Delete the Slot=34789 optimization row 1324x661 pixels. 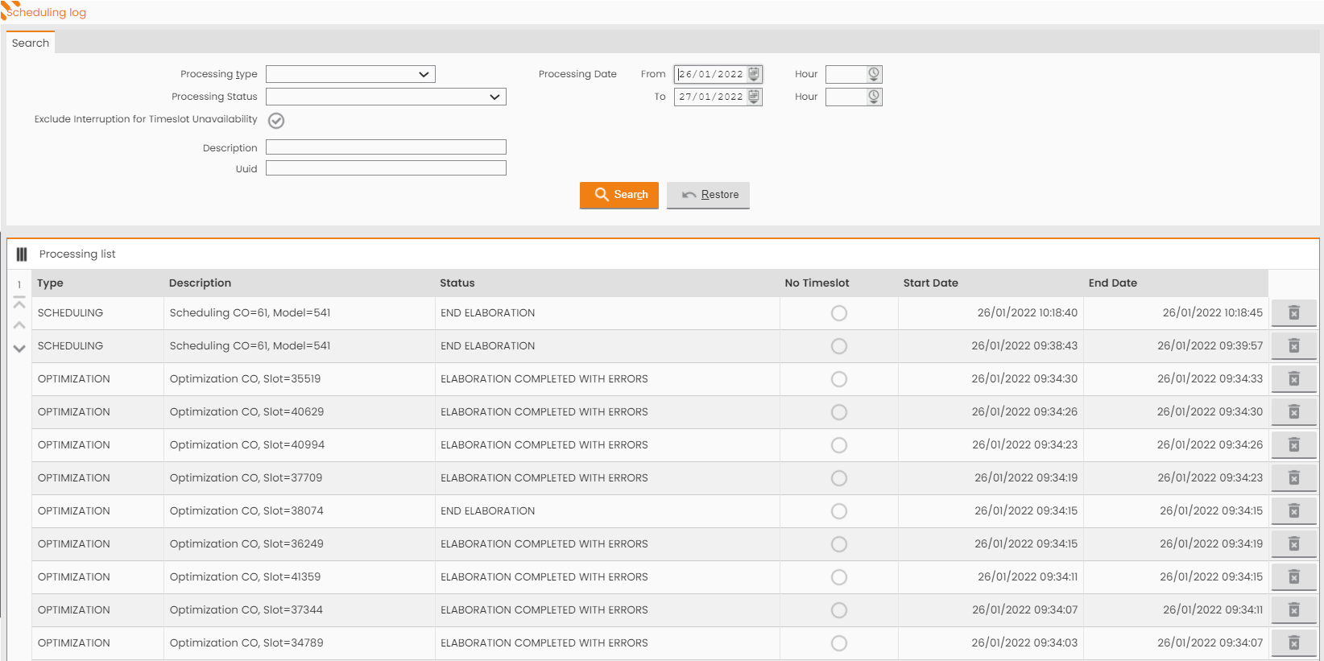click(x=1294, y=643)
